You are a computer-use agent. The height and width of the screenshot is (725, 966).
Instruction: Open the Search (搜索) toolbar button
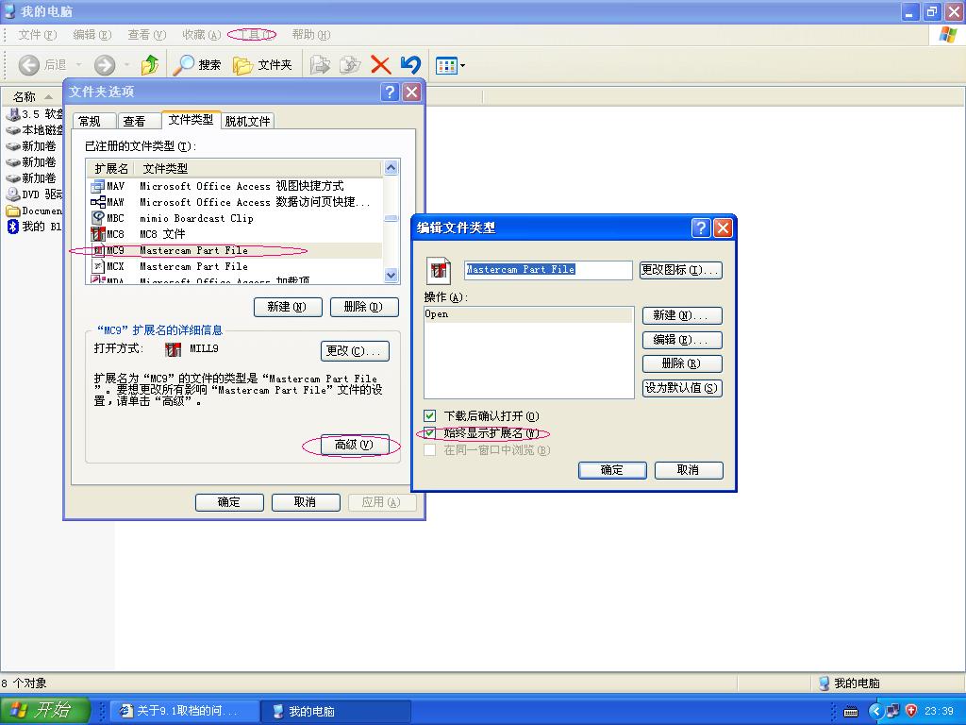pyautogui.click(x=196, y=65)
